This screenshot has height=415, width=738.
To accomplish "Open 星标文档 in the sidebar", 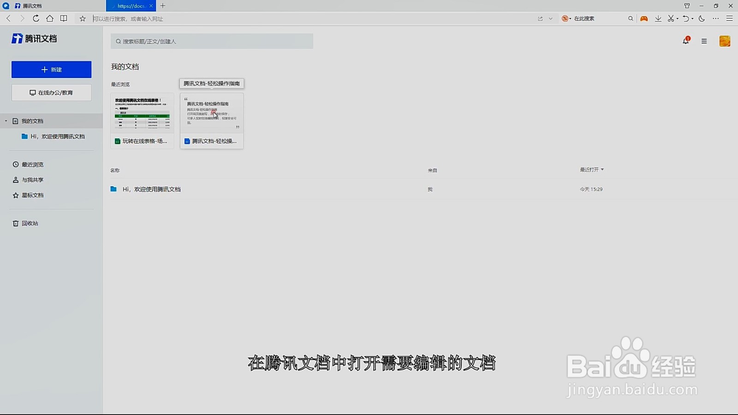I will 28,196.
